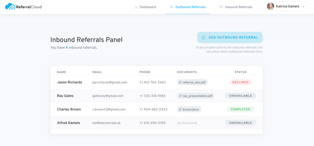Click paperclip icon on ray_presentation.pdf
Screen dimensions: 314x146
pos(180,96)
